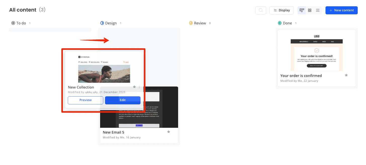Image resolution: width=366 pixels, height=165 pixels.
Task: Click the Done status icon
Action: click(280, 23)
